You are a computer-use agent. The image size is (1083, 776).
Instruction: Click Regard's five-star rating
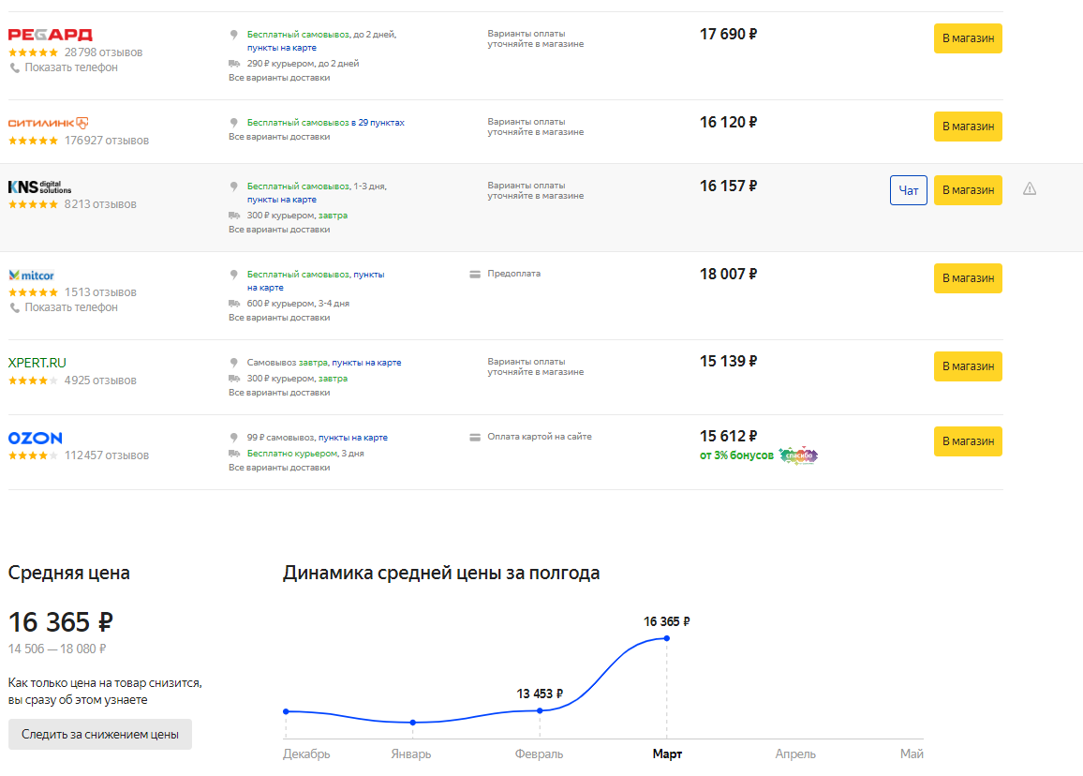(33, 52)
